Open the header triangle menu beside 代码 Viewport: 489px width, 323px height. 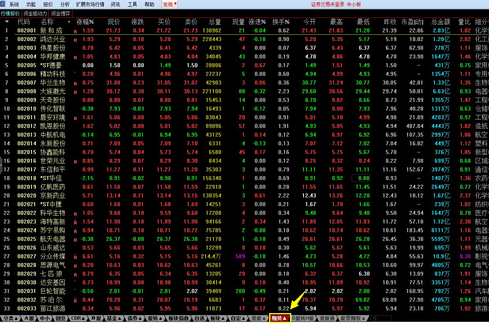[x=7, y=22]
